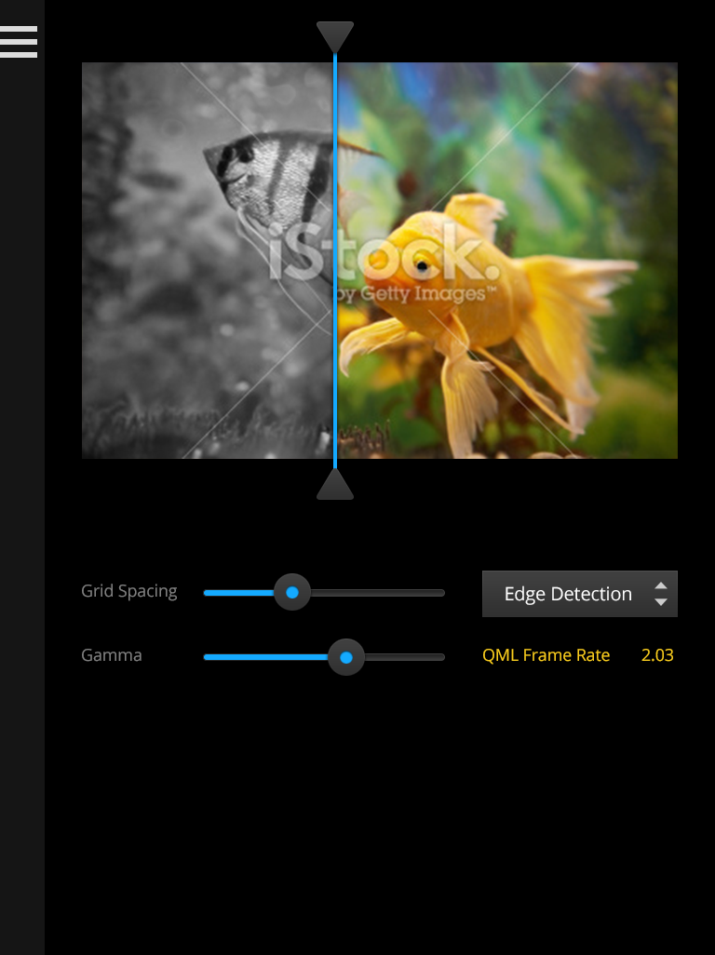The image size is (715, 955).
Task: Click the Gamma label
Action: tap(112, 655)
